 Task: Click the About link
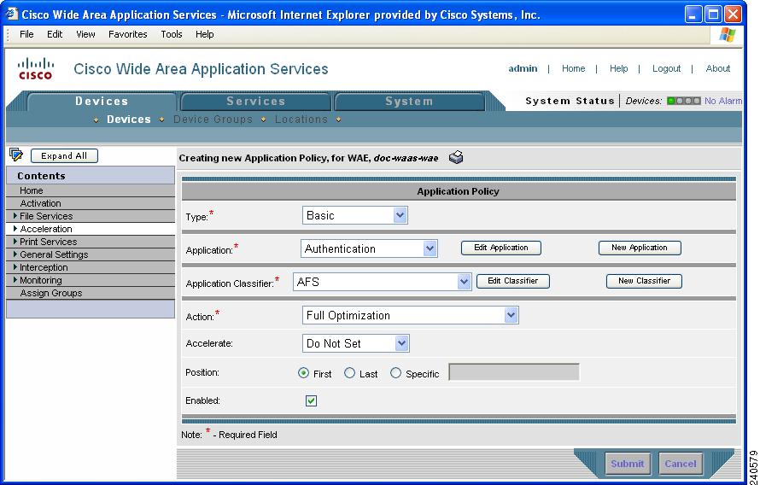pyautogui.click(x=718, y=68)
